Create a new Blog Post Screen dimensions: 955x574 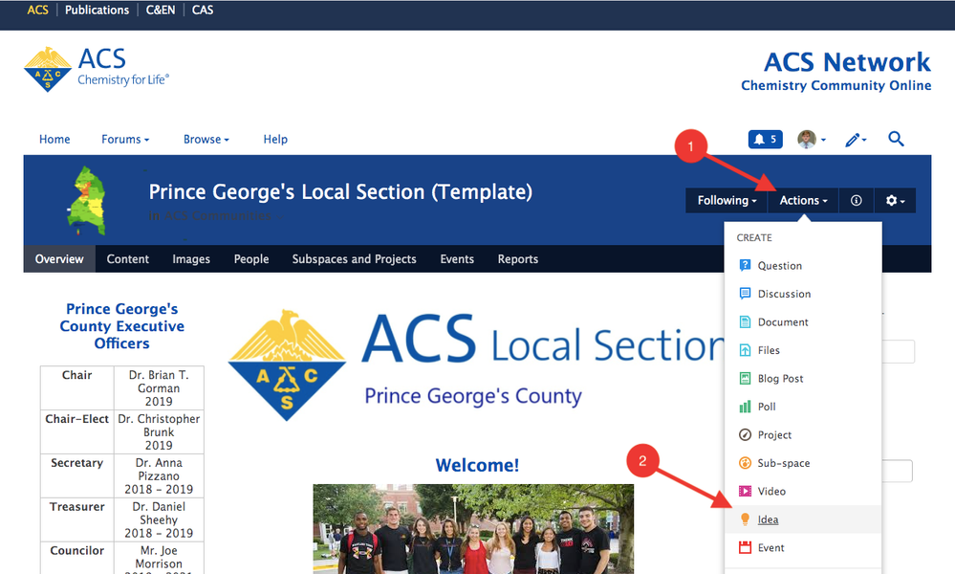tap(780, 379)
